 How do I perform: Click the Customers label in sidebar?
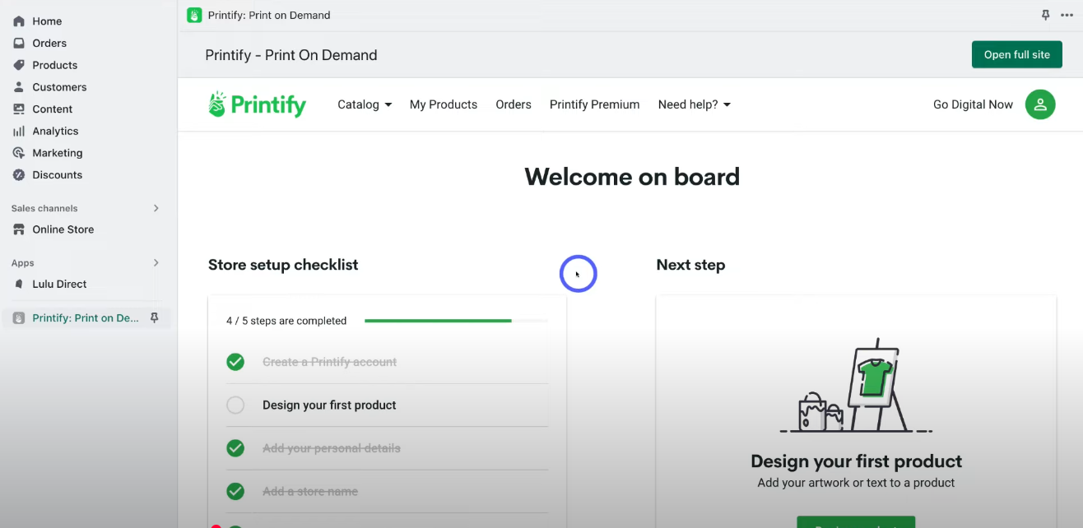tap(59, 87)
